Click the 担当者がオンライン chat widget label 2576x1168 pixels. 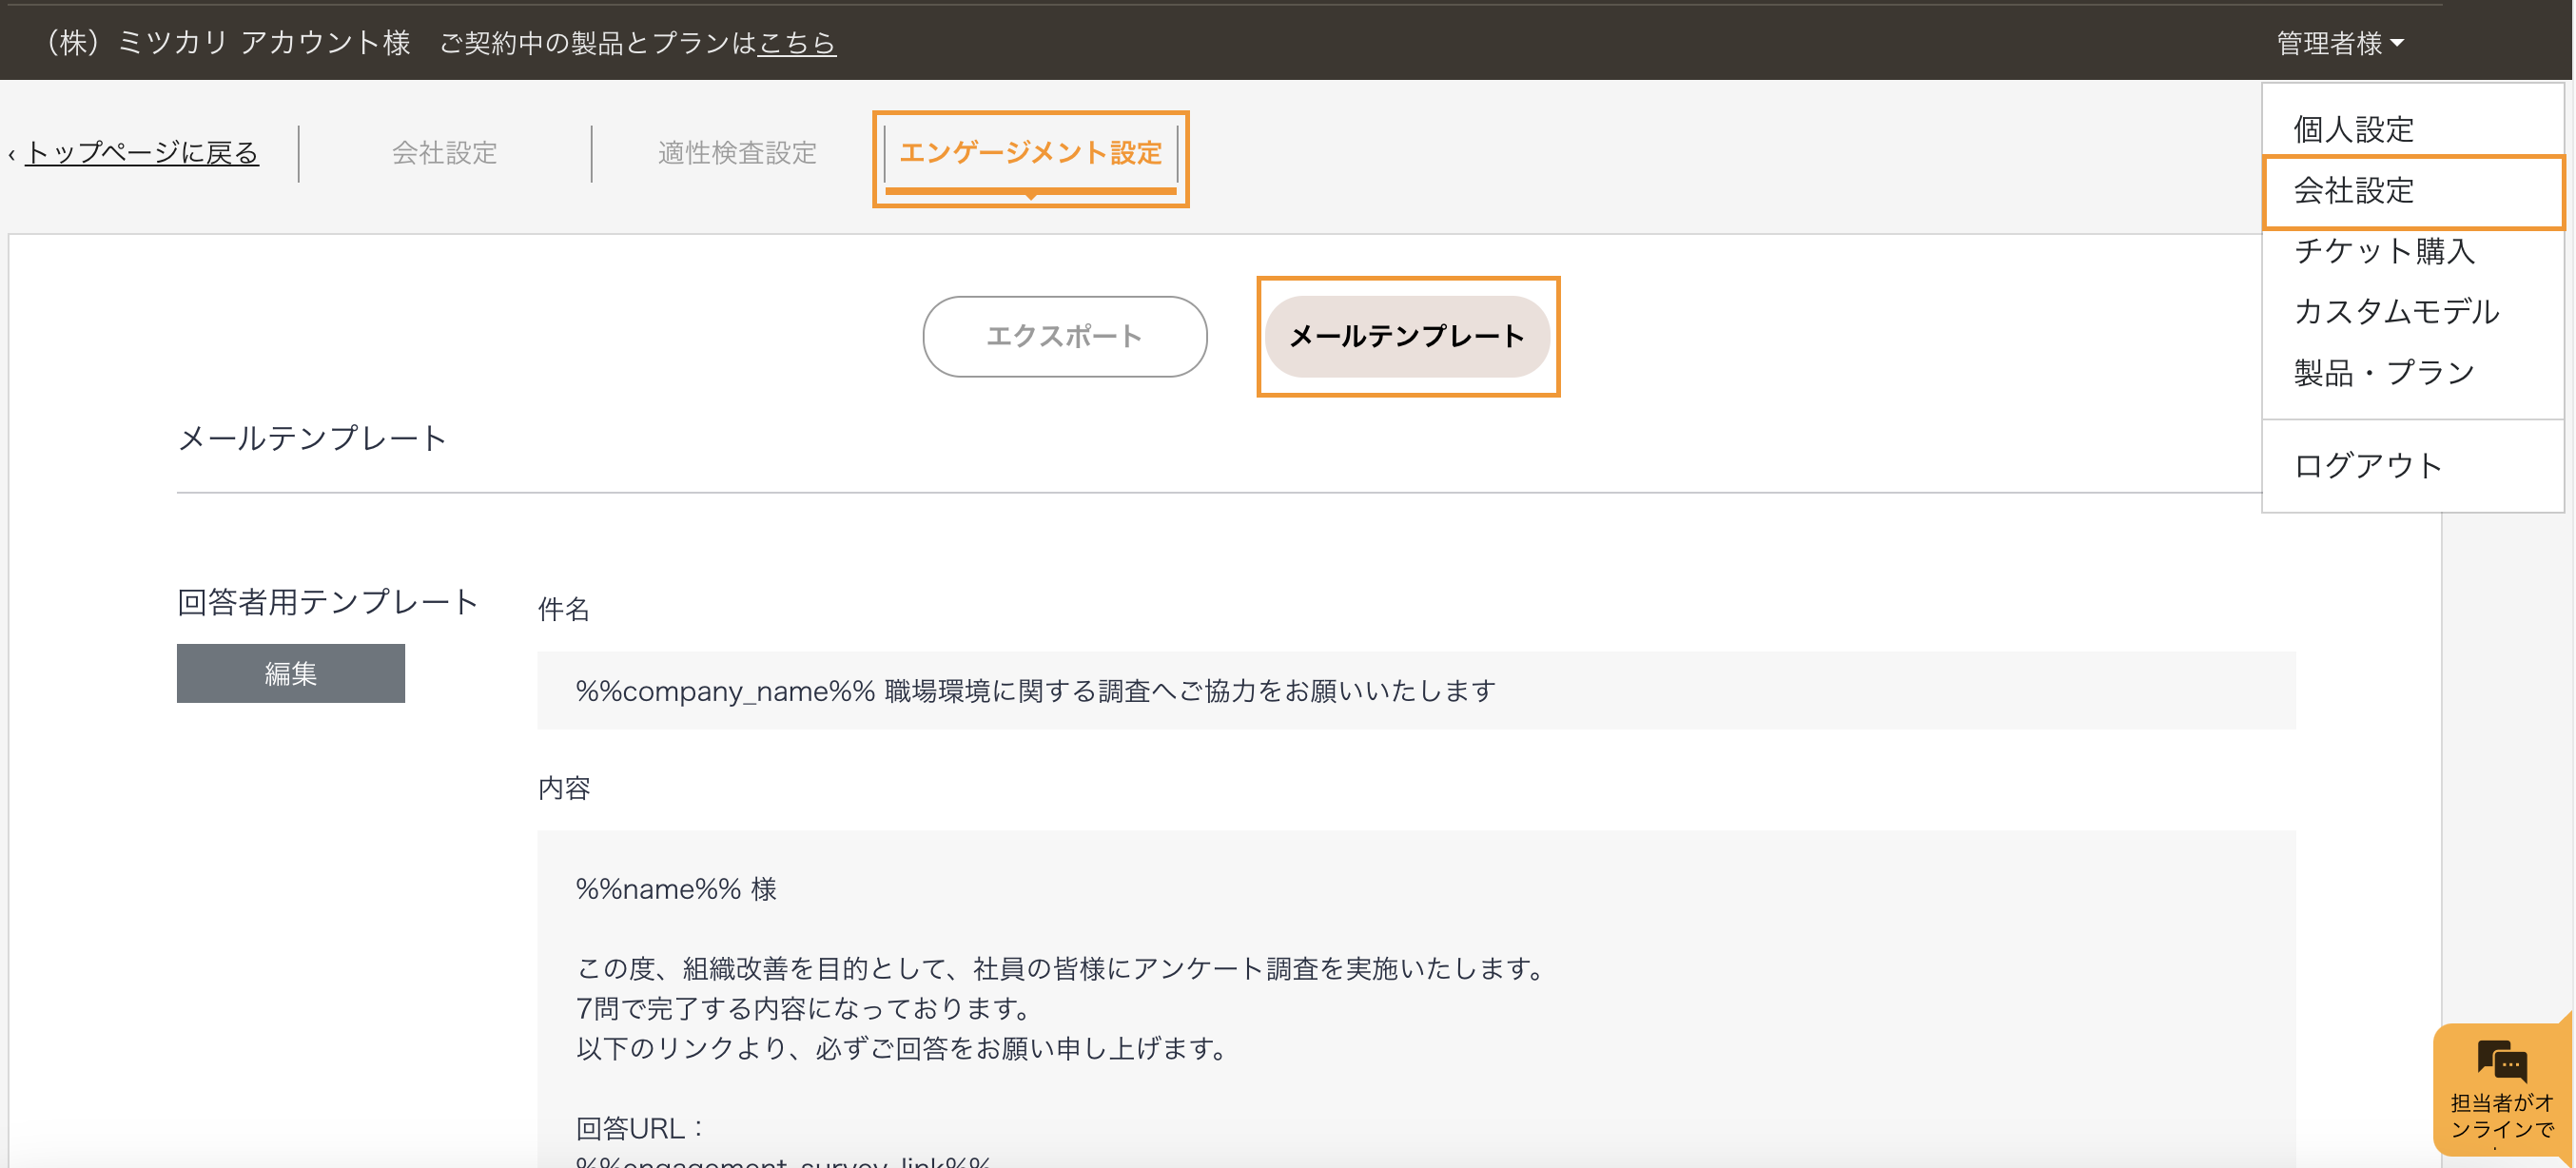[x=2501, y=1116]
